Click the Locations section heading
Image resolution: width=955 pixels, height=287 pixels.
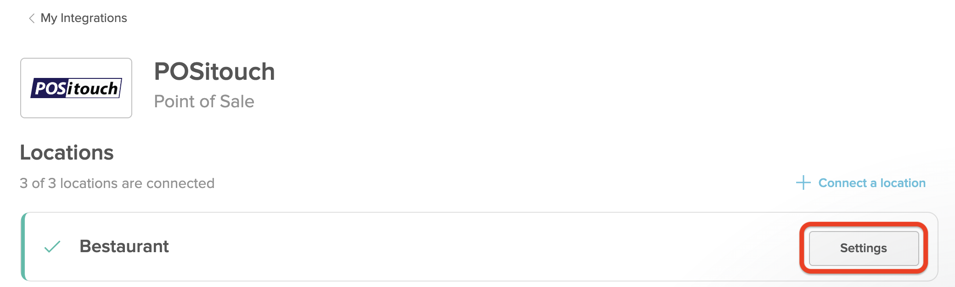(x=67, y=153)
